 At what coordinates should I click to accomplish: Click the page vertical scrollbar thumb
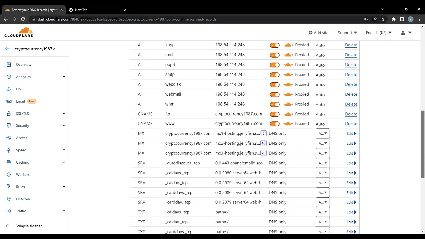423,144
